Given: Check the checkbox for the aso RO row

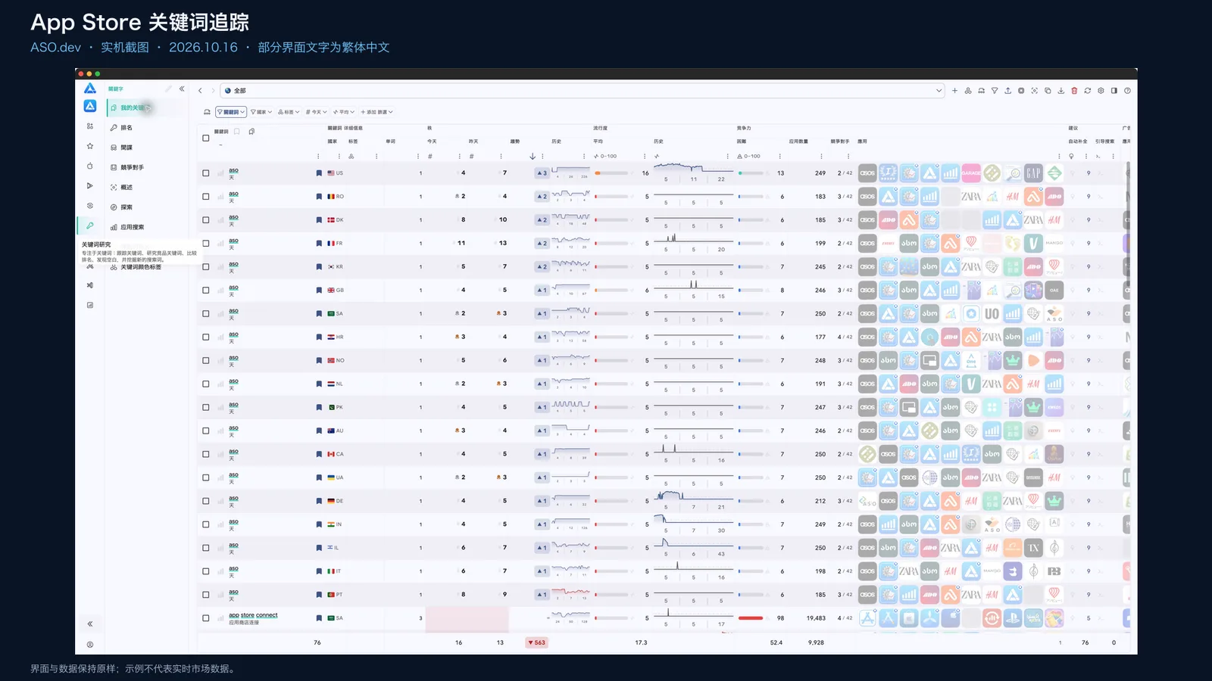Looking at the screenshot, I should [x=205, y=197].
